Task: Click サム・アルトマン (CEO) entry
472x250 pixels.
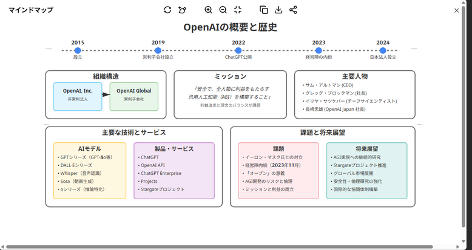Action: 328,85
